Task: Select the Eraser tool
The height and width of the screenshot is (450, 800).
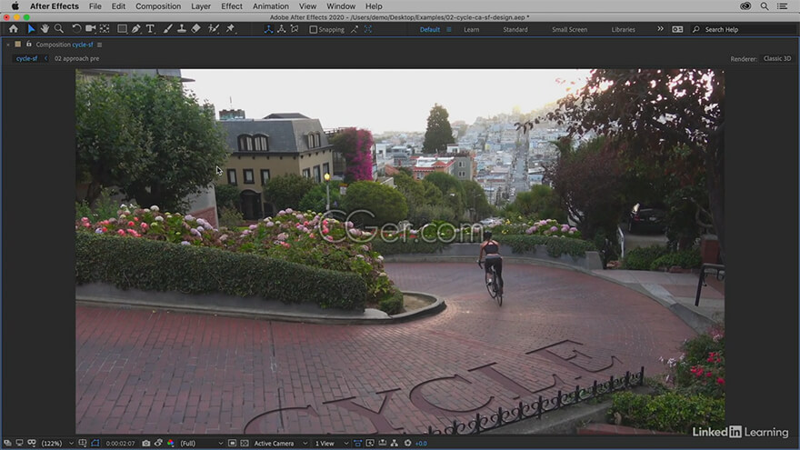Action: click(196, 29)
